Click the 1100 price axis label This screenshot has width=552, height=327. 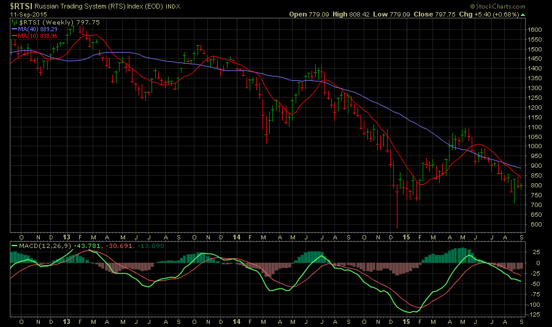534,127
